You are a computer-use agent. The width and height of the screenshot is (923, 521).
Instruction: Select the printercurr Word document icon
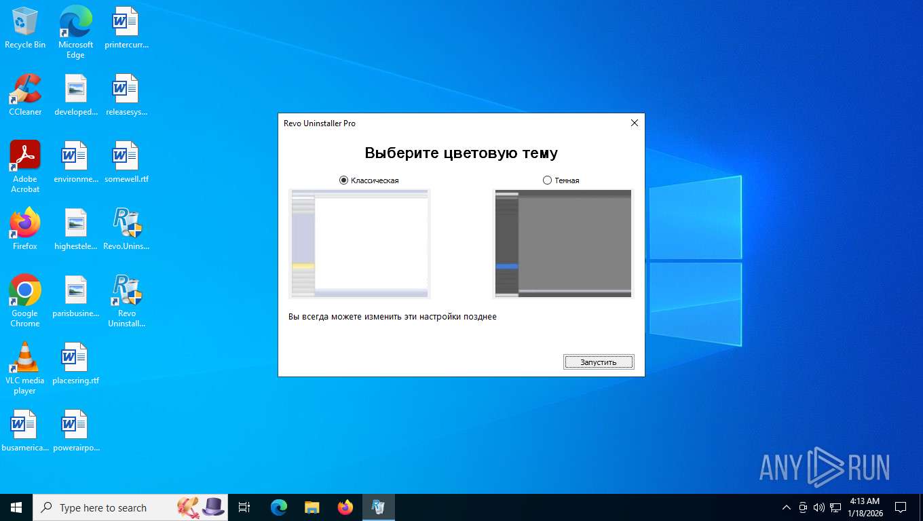(x=126, y=28)
